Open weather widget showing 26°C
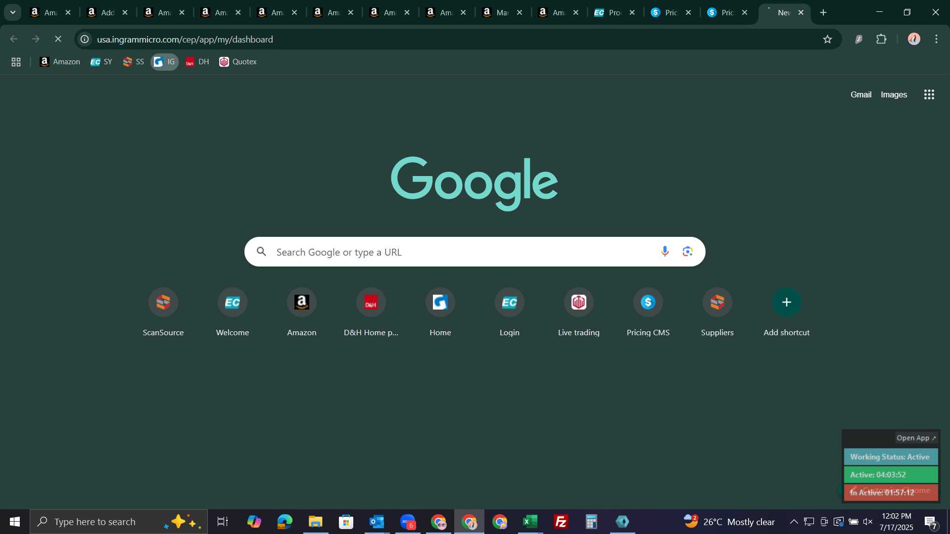The height and width of the screenshot is (534, 950). pyautogui.click(x=729, y=522)
